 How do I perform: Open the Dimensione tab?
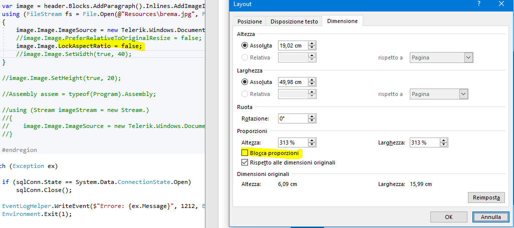tap(342, 21)
